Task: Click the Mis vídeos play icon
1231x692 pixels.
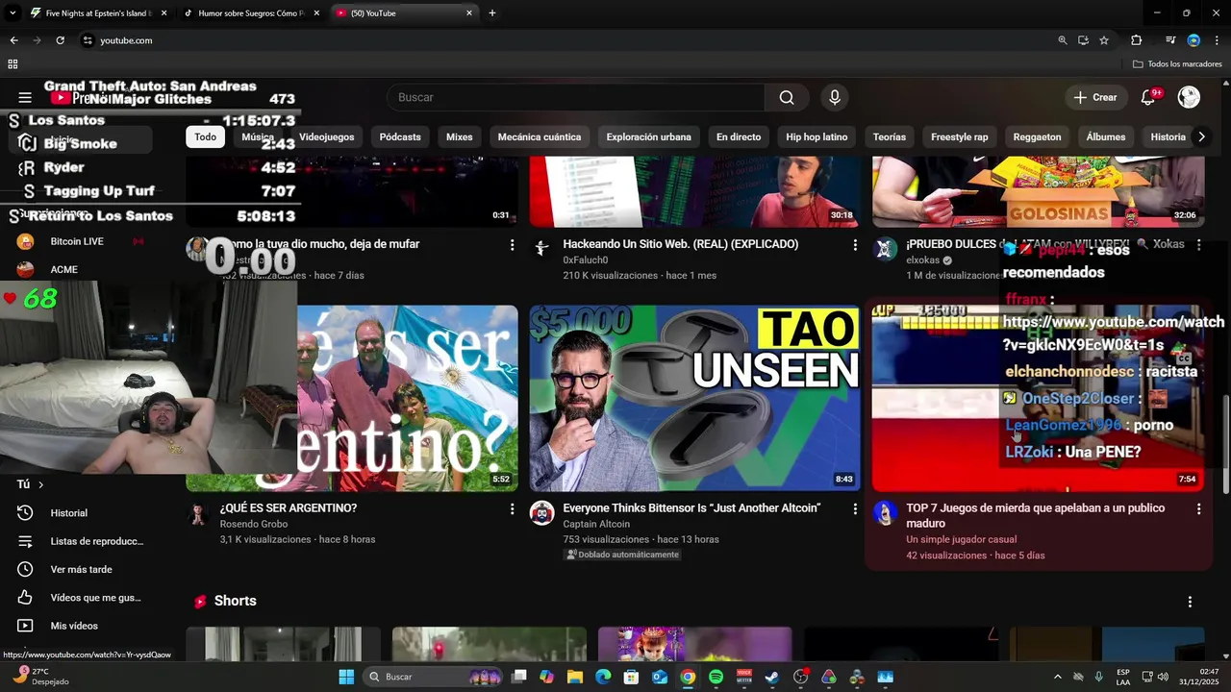Action: pyautogui.click(x=25, y=626)
